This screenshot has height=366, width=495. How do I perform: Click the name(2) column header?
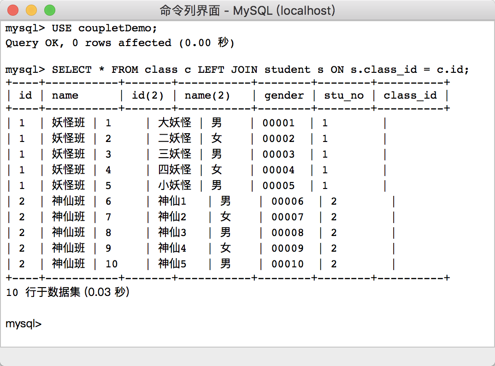207,95
